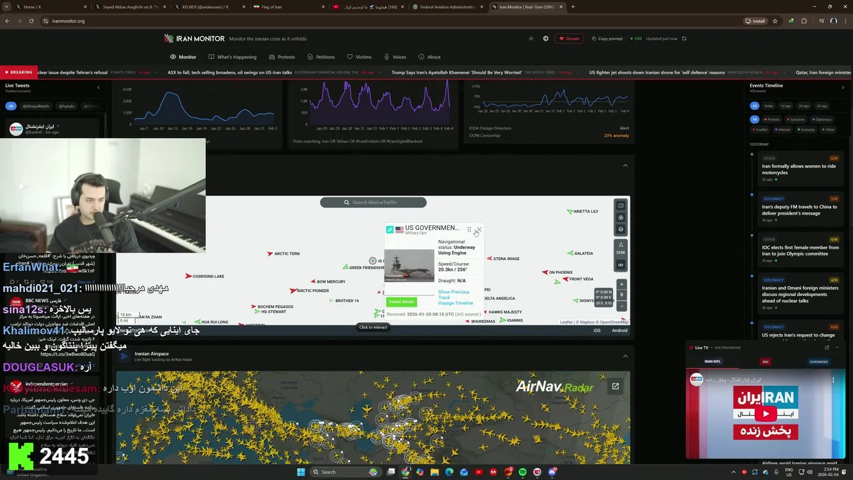Filter timeline to 1d ago
The width and height of the screenshot is (853, 480).
786,106
